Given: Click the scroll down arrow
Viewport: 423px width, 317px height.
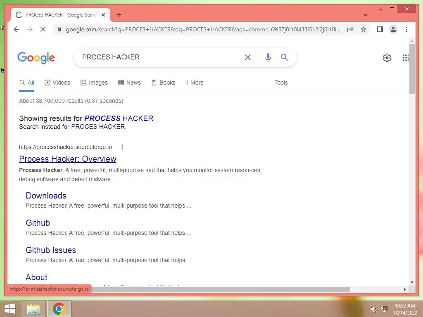Looking at the screenshot, I should (x=412, y=282).
